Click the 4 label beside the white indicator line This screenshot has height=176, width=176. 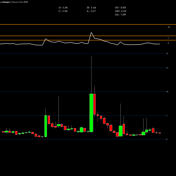(x=168, y=43)
